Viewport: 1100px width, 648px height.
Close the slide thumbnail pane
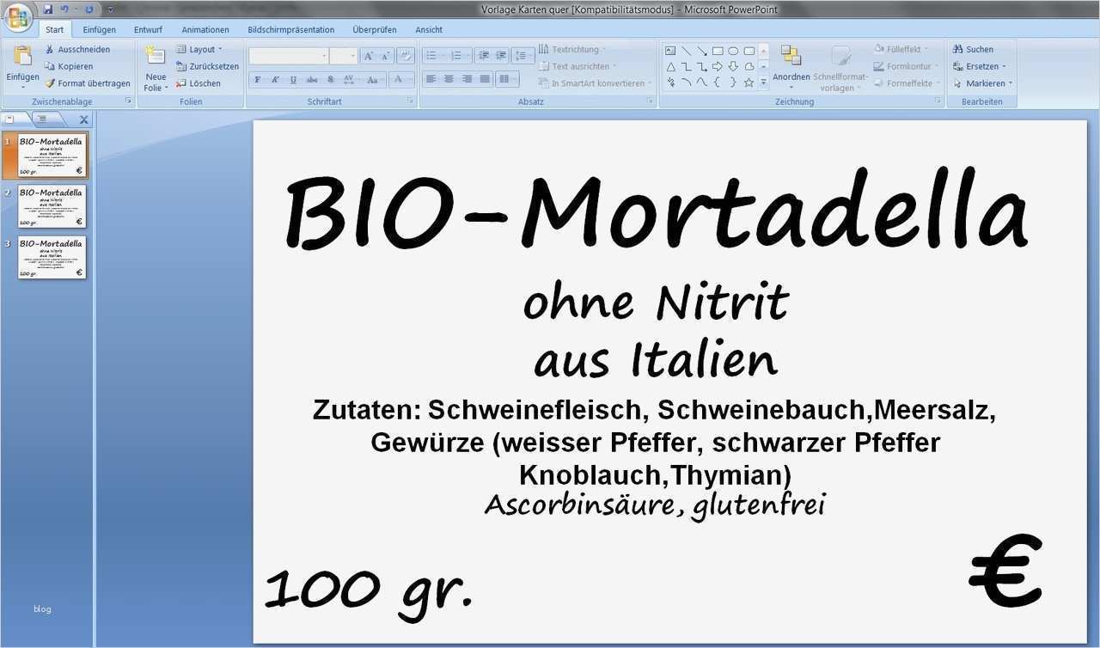tap(83, 119)
